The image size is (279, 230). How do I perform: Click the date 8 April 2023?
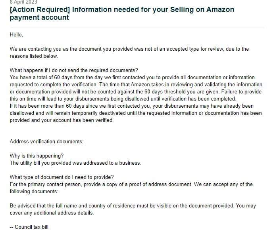tap(23, 2)
